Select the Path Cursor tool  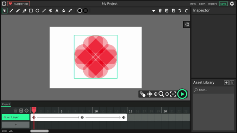tap(50, 11)
